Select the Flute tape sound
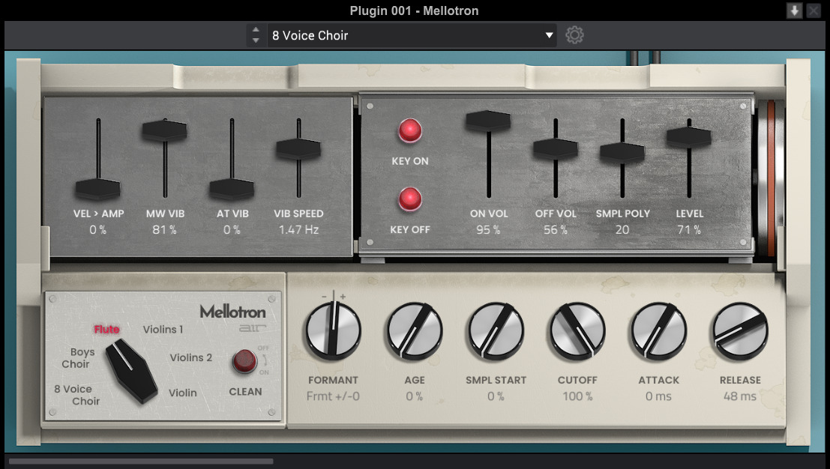This screenshot has height=469, width=830. tap(107, 330)
